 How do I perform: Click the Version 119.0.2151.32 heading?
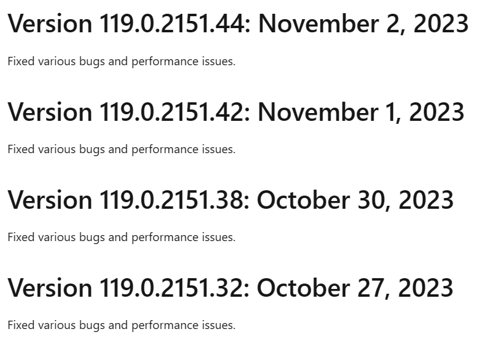tap(231, 288)
